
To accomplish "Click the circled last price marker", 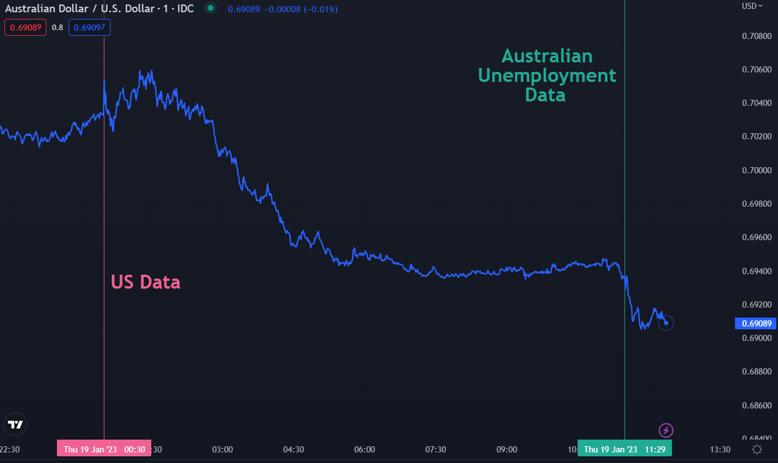I will coord(666,323).
